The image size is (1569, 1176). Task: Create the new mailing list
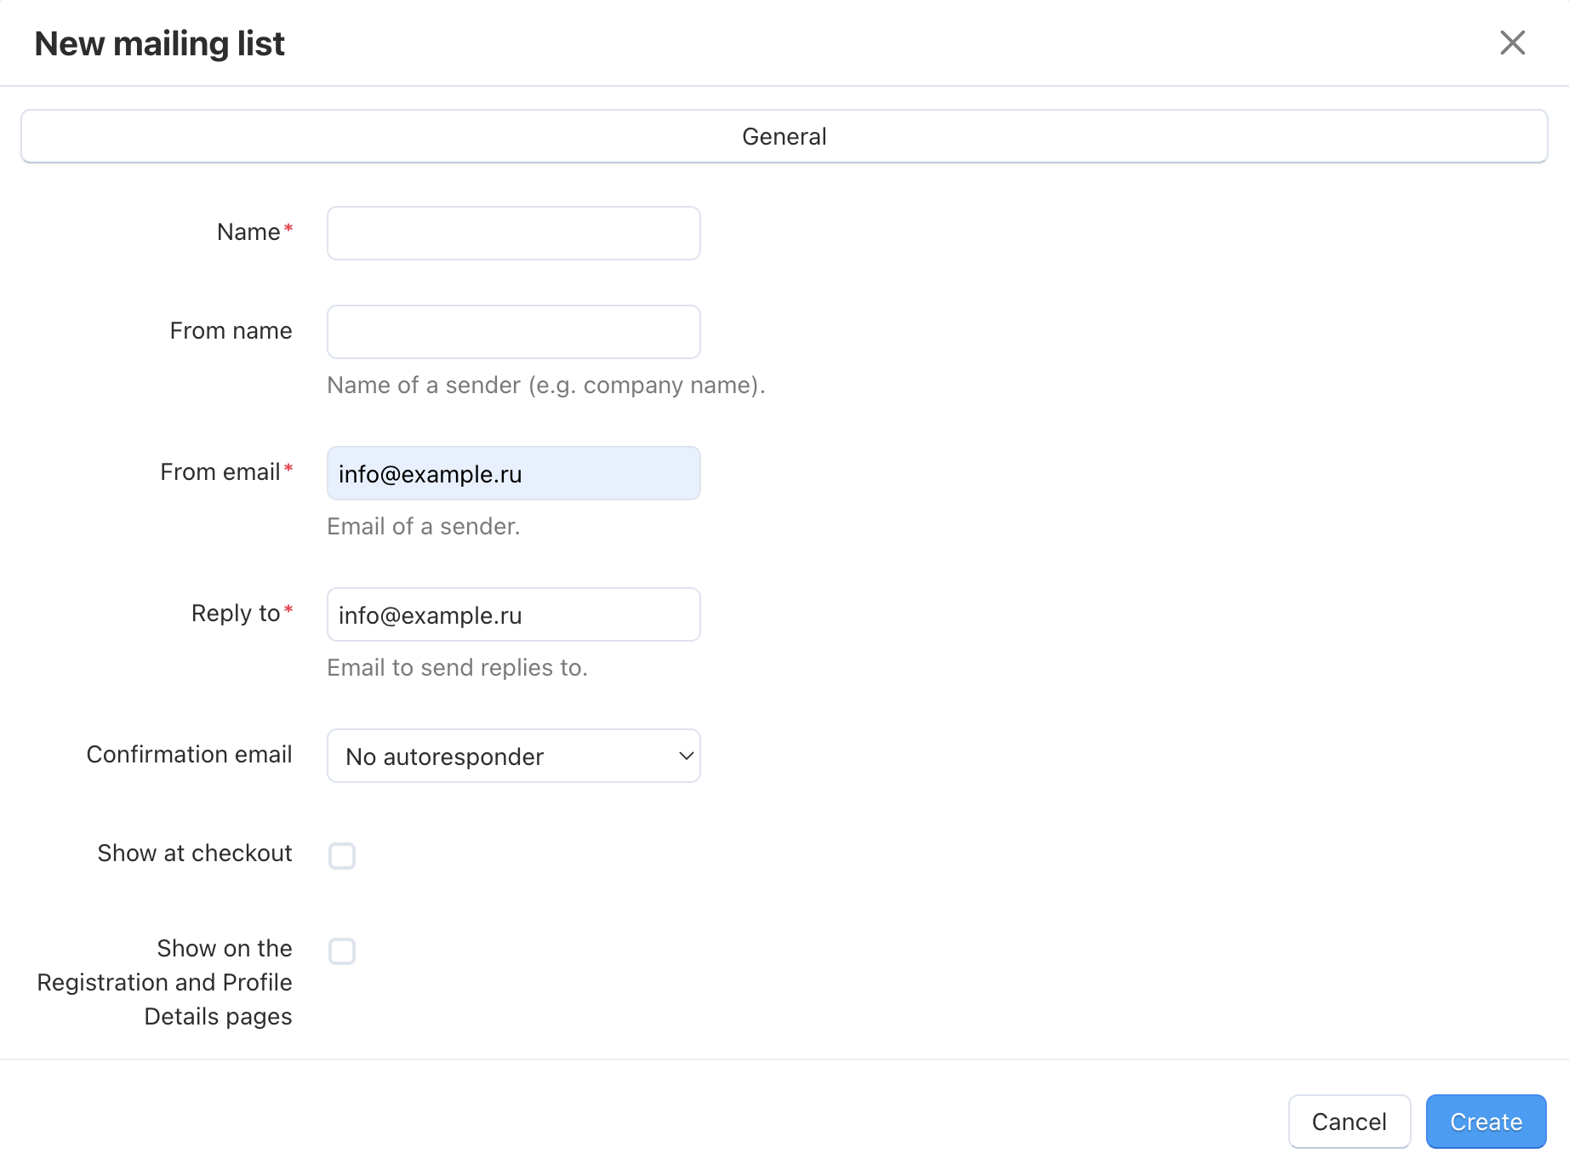[1486, 1122]
